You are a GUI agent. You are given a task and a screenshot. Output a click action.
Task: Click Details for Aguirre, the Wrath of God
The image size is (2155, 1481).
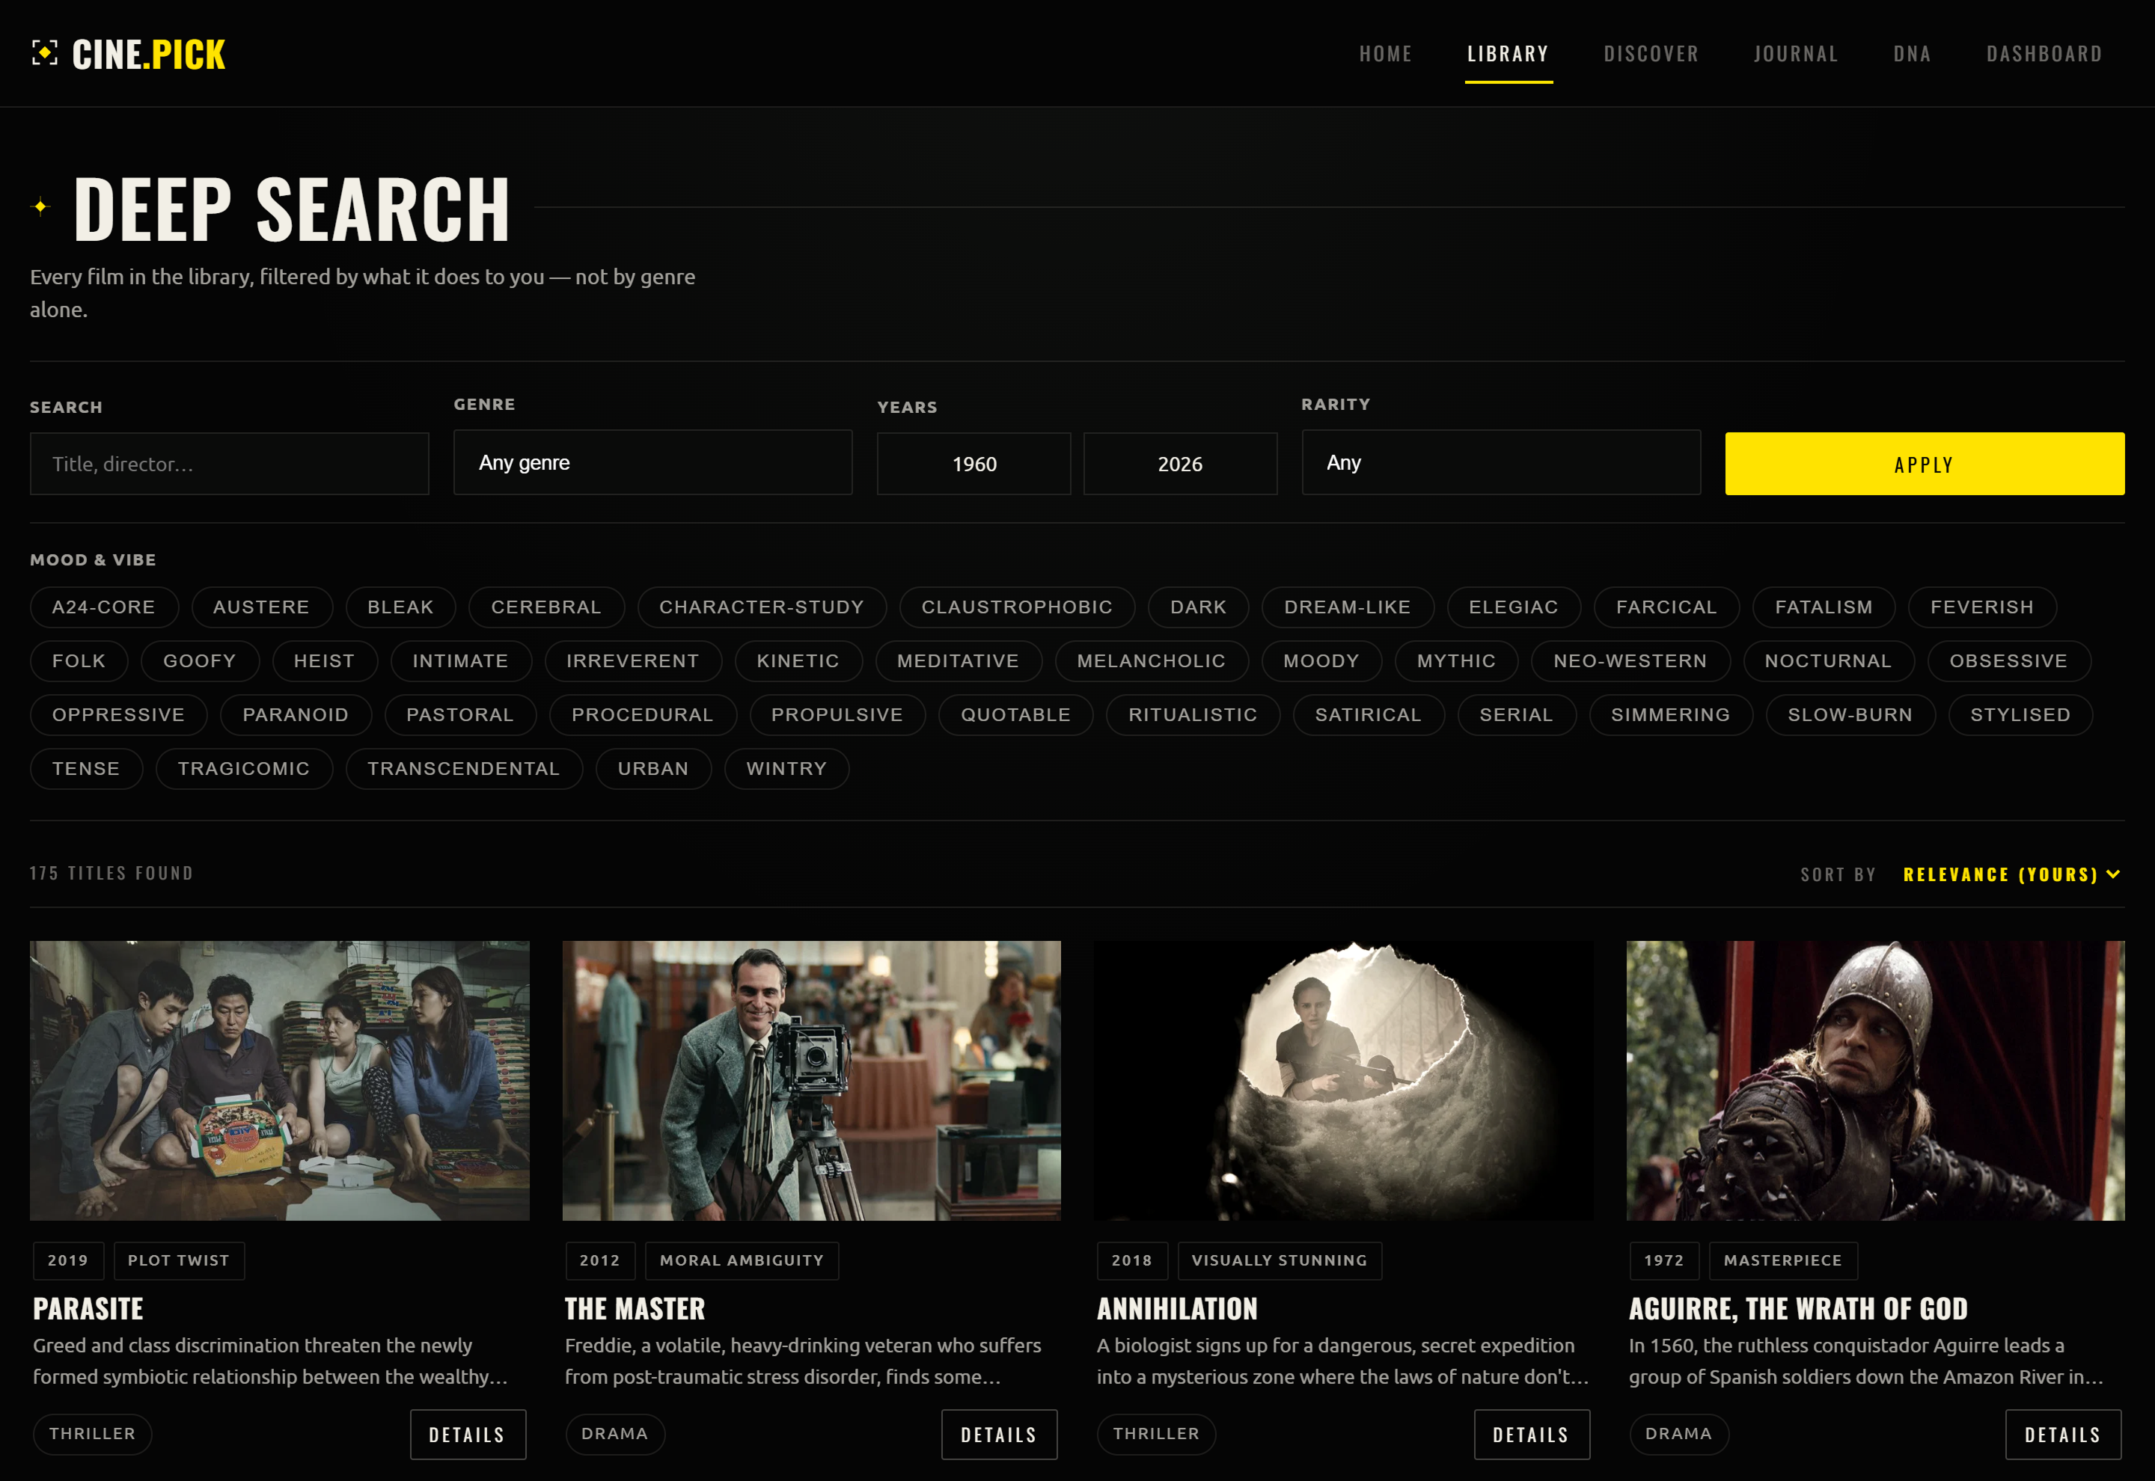click(x=2062, y=1434)
